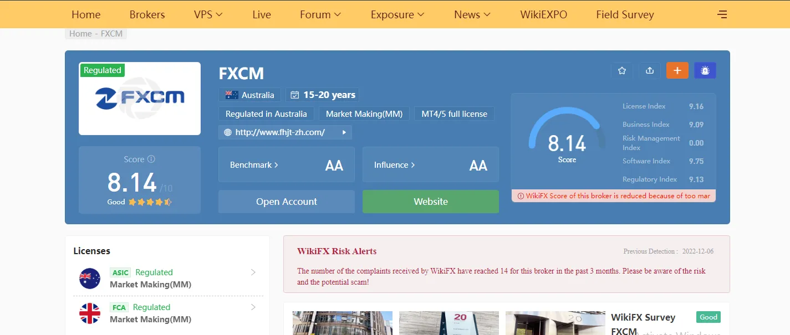Click the arrow icon after fhjt-zh.com URL
Viewport: 790px width, 335px height.
344,132
